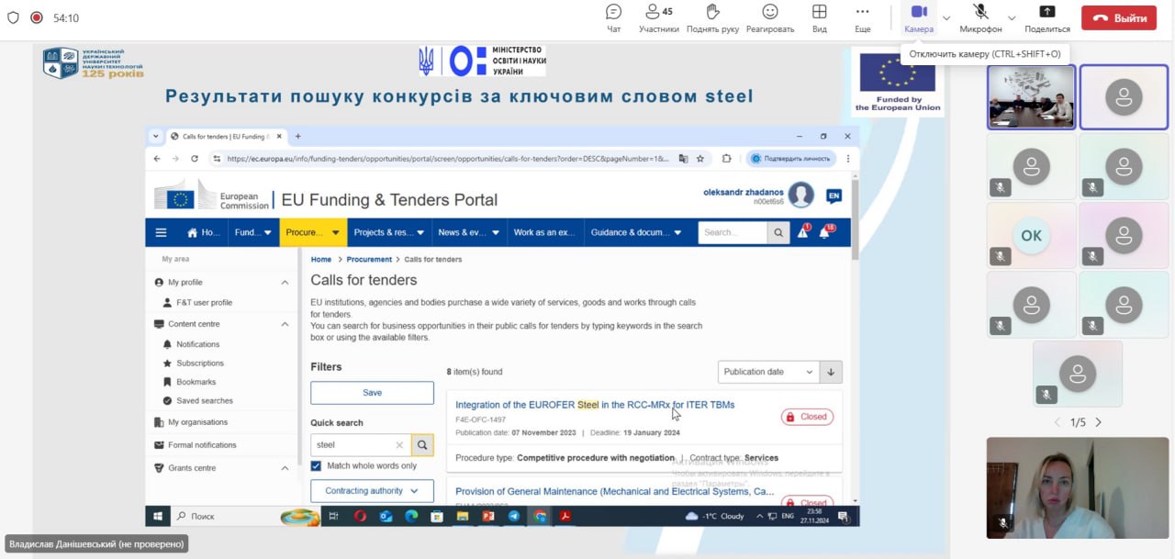Open Work as an expert menu
Image resolution: width=1175 pixels, height=559 pixels.
pyautogui.click(x=544, y=232)
